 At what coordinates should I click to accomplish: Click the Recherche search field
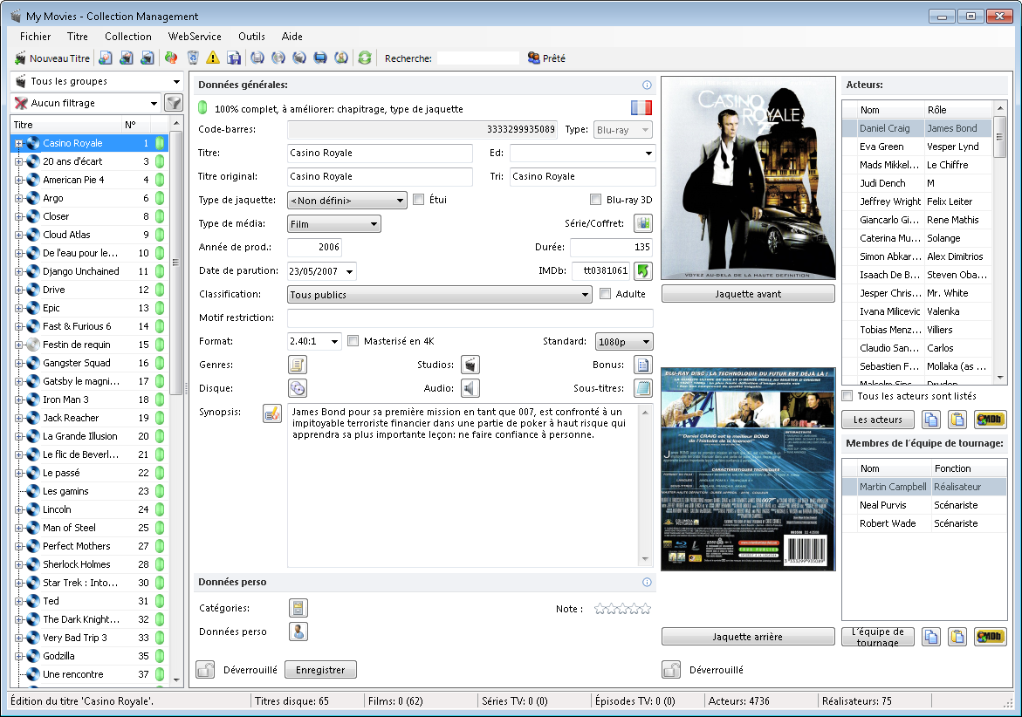pyautogui.click(x=477, y=58)
